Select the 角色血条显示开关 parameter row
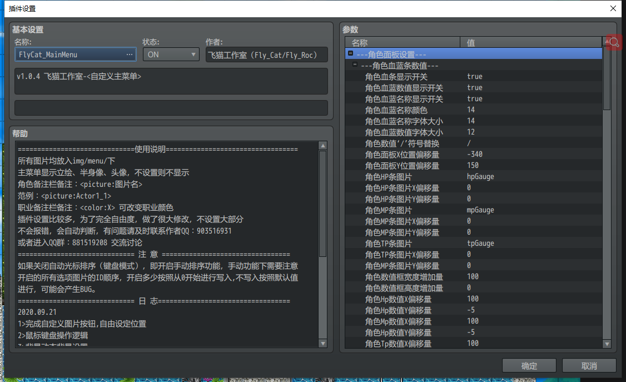Image resolution: width=626 pixels, height=382 pixels. (474, 77)
